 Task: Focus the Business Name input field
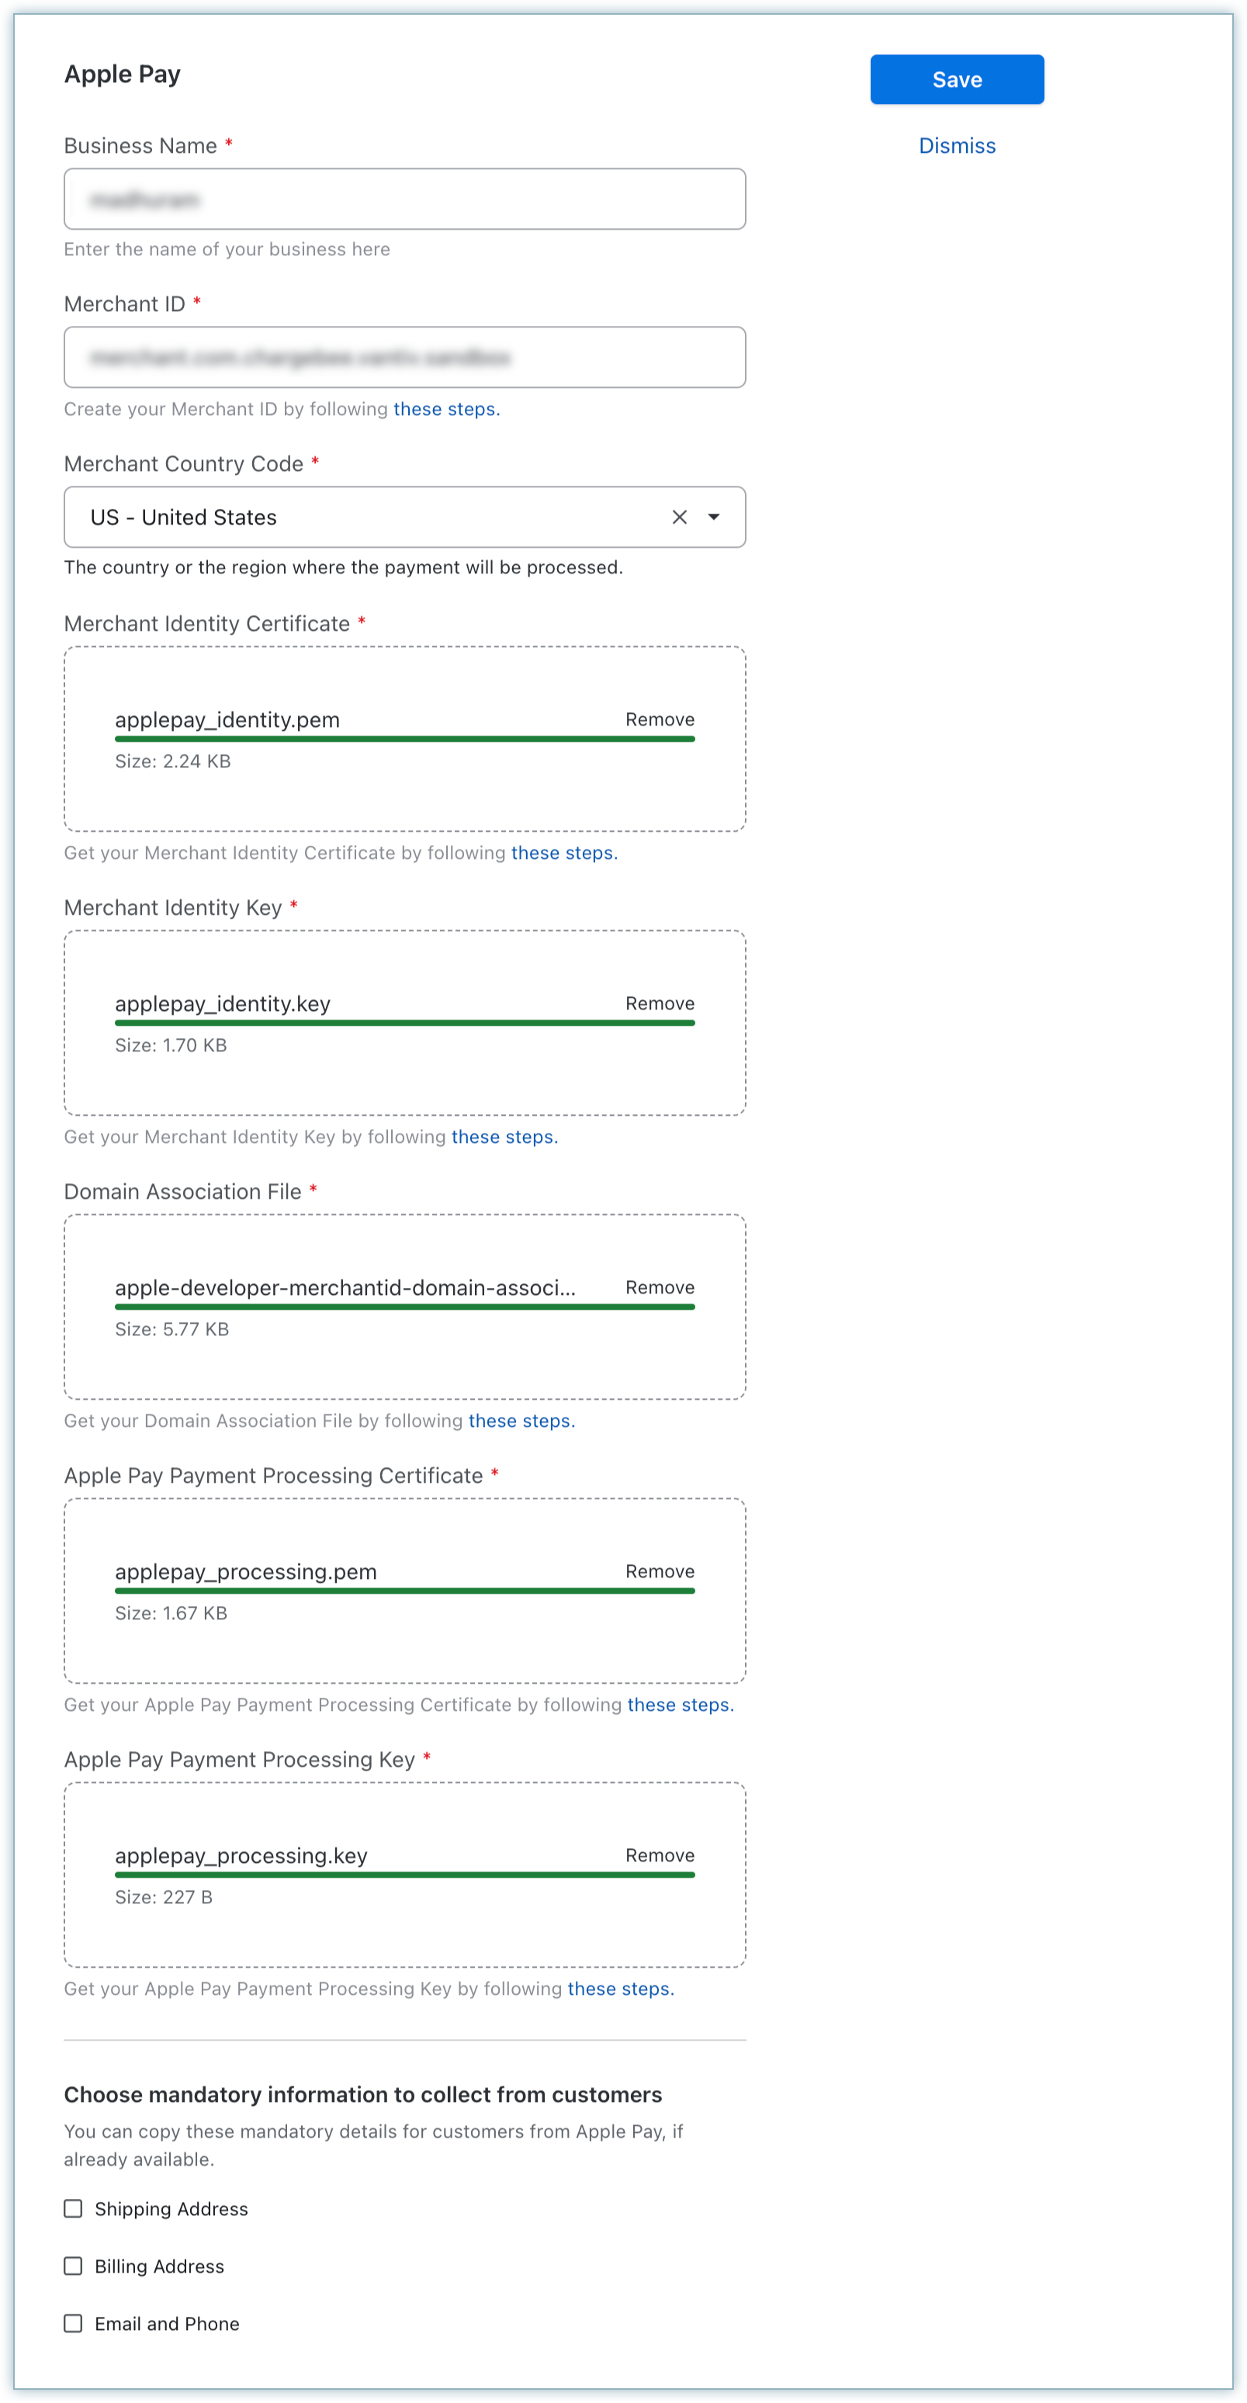pos(405,199)
